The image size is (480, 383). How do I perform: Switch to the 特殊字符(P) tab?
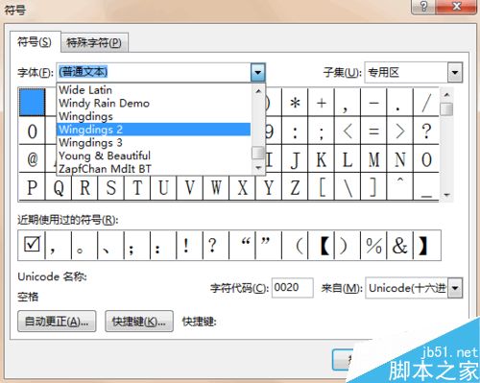click(x=94, y=42)
